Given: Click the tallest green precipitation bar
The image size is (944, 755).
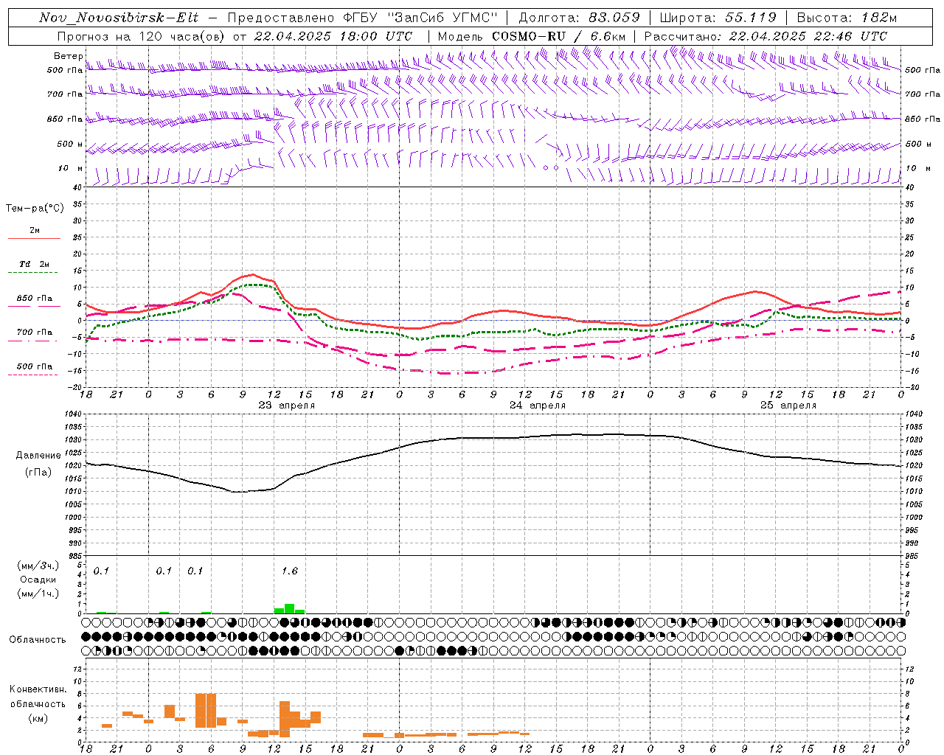Looking at the screenshot, I should [290, 608].
